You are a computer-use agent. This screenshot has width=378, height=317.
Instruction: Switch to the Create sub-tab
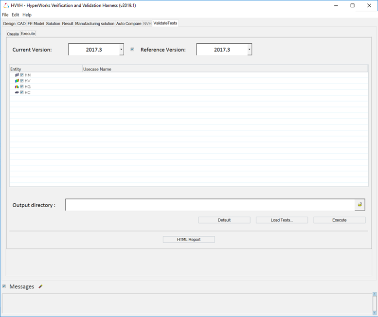tap(13, 34)
